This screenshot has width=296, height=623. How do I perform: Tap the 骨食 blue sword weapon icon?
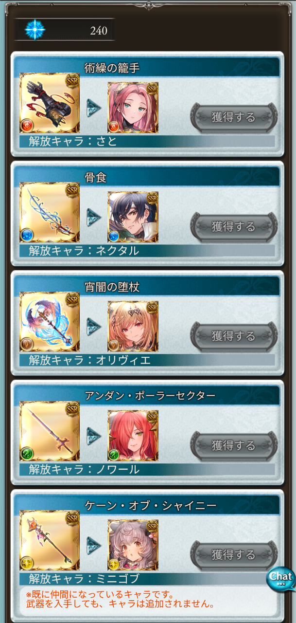tap(50, 213)
